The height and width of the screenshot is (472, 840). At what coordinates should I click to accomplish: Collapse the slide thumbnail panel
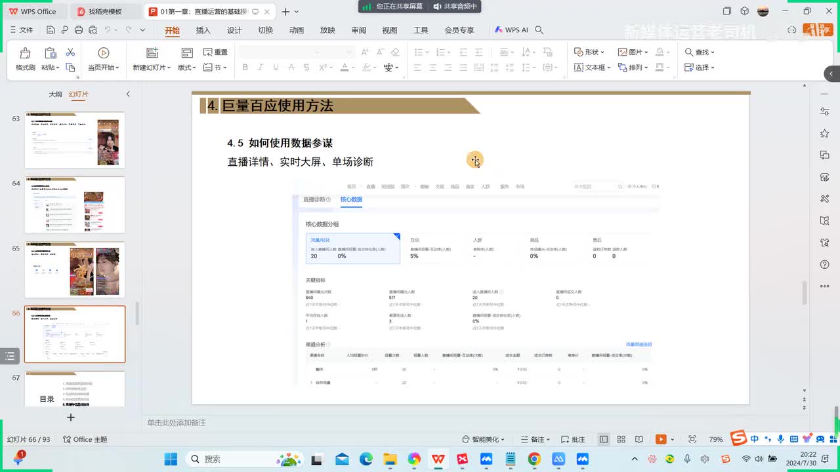[128, 94]
